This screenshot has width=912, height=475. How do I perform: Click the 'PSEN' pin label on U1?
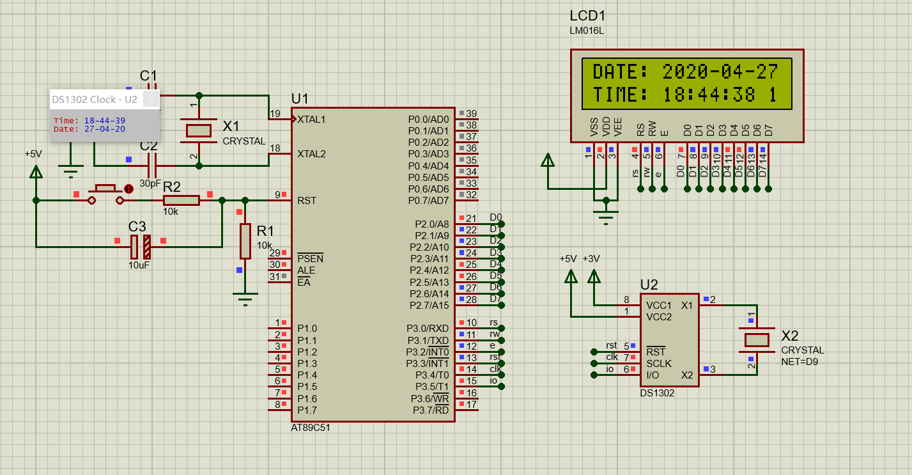pos(310,259)
